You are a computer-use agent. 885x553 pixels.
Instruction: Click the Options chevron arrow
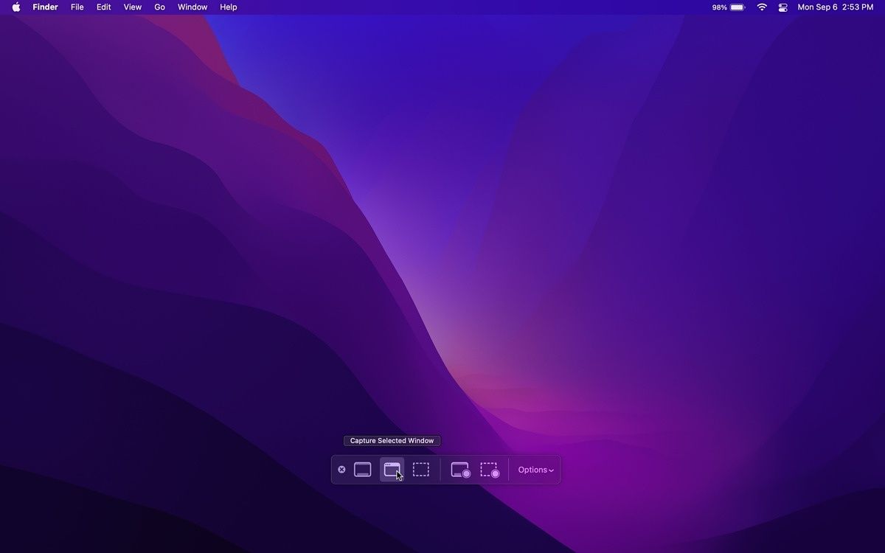click(549, 470)
